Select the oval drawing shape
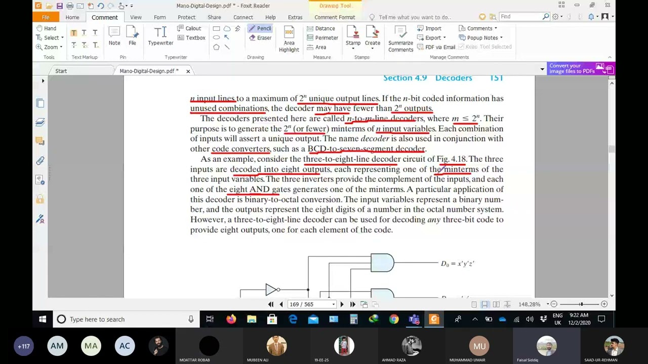Screen dimensions: 648x364 coord(216,37)
